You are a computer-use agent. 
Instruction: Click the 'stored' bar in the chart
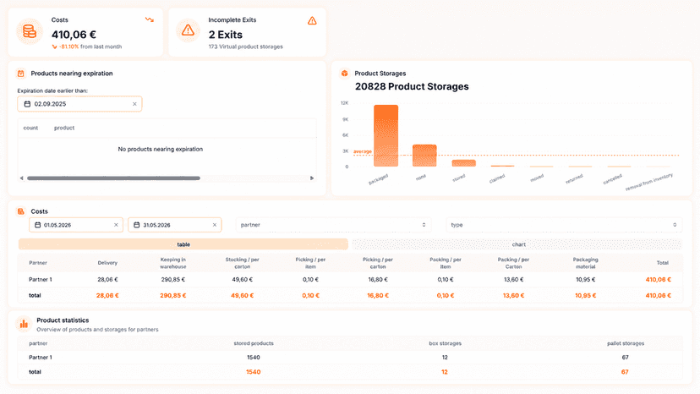click(464, 163)
